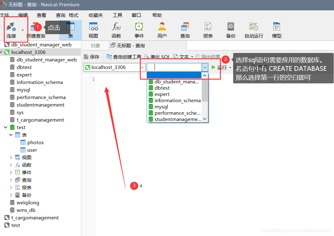Open the 帮助 (Help) menu
The image size is (334, 236).
point(157,15)
